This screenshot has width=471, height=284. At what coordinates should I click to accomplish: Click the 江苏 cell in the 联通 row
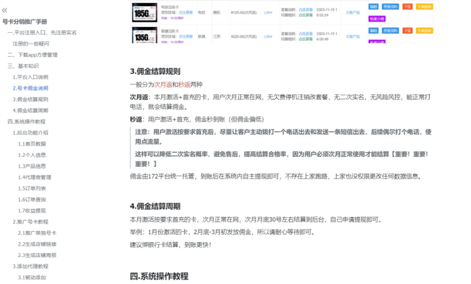pos(217,36)
